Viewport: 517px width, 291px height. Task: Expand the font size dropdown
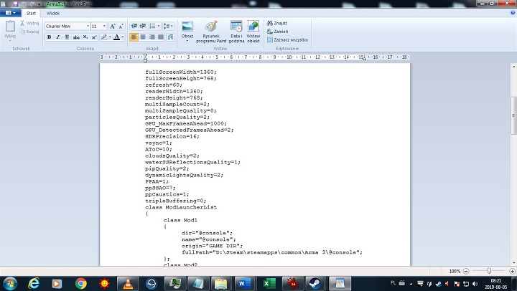104,26
